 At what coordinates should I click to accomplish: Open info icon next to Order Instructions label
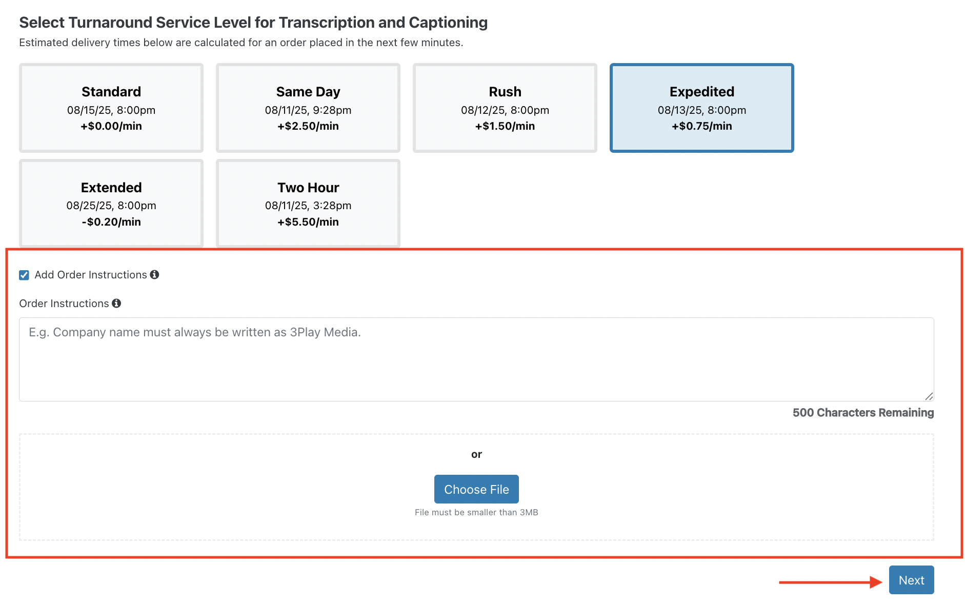[x=116, y=304]
